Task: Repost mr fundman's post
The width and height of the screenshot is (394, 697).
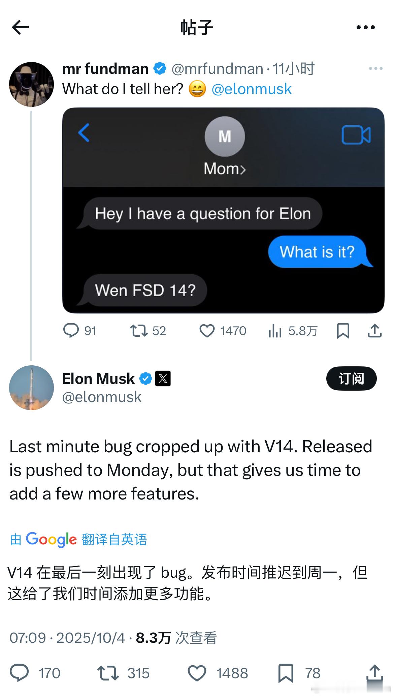Action: 139,331
